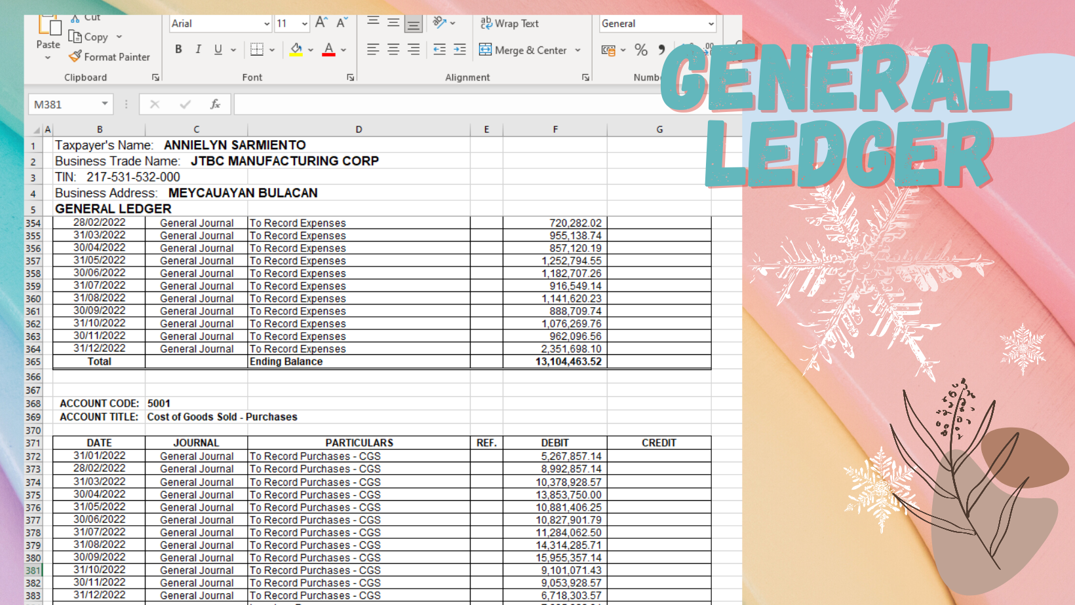
Task: Toggle Underline formatting
Action: coord(218,50)
